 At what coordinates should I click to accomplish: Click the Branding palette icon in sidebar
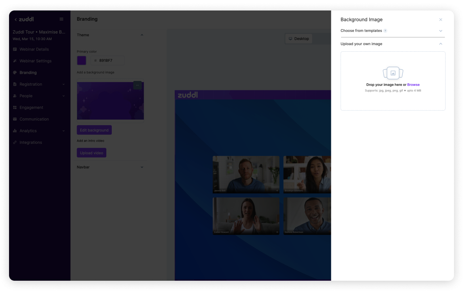tap(15, 73)
